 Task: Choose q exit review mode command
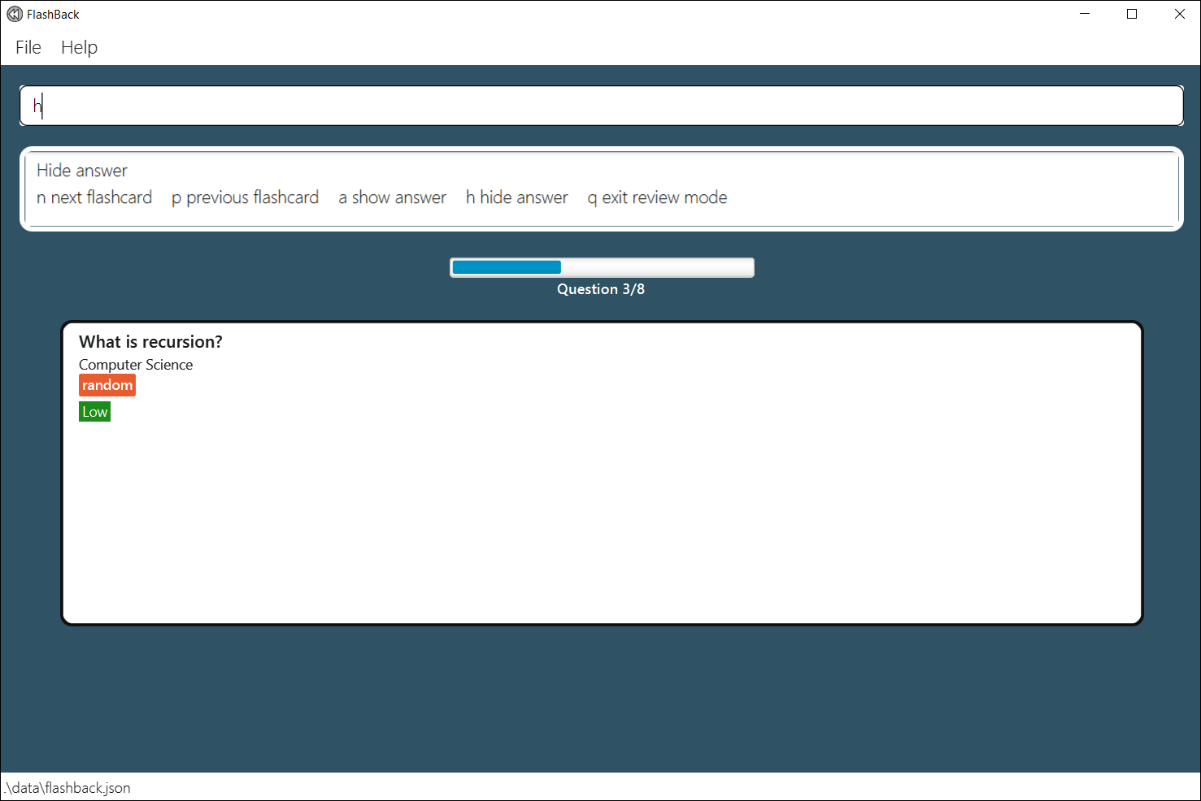[657, 197]
